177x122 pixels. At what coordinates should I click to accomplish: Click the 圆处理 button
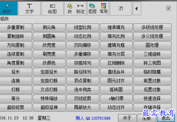(x=153, y=45)
